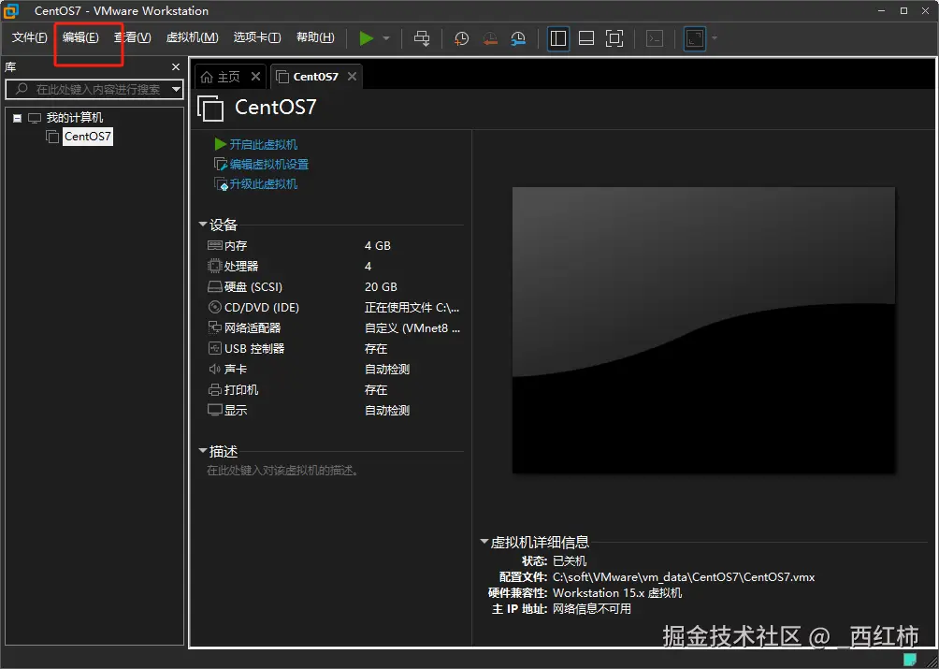
Task: Click 编辑虚拟机设置 link
Action: [268, 164]
